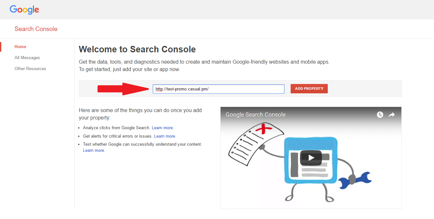Click the Google Search Console video title

pyautogui.click(x=256, y=115)
